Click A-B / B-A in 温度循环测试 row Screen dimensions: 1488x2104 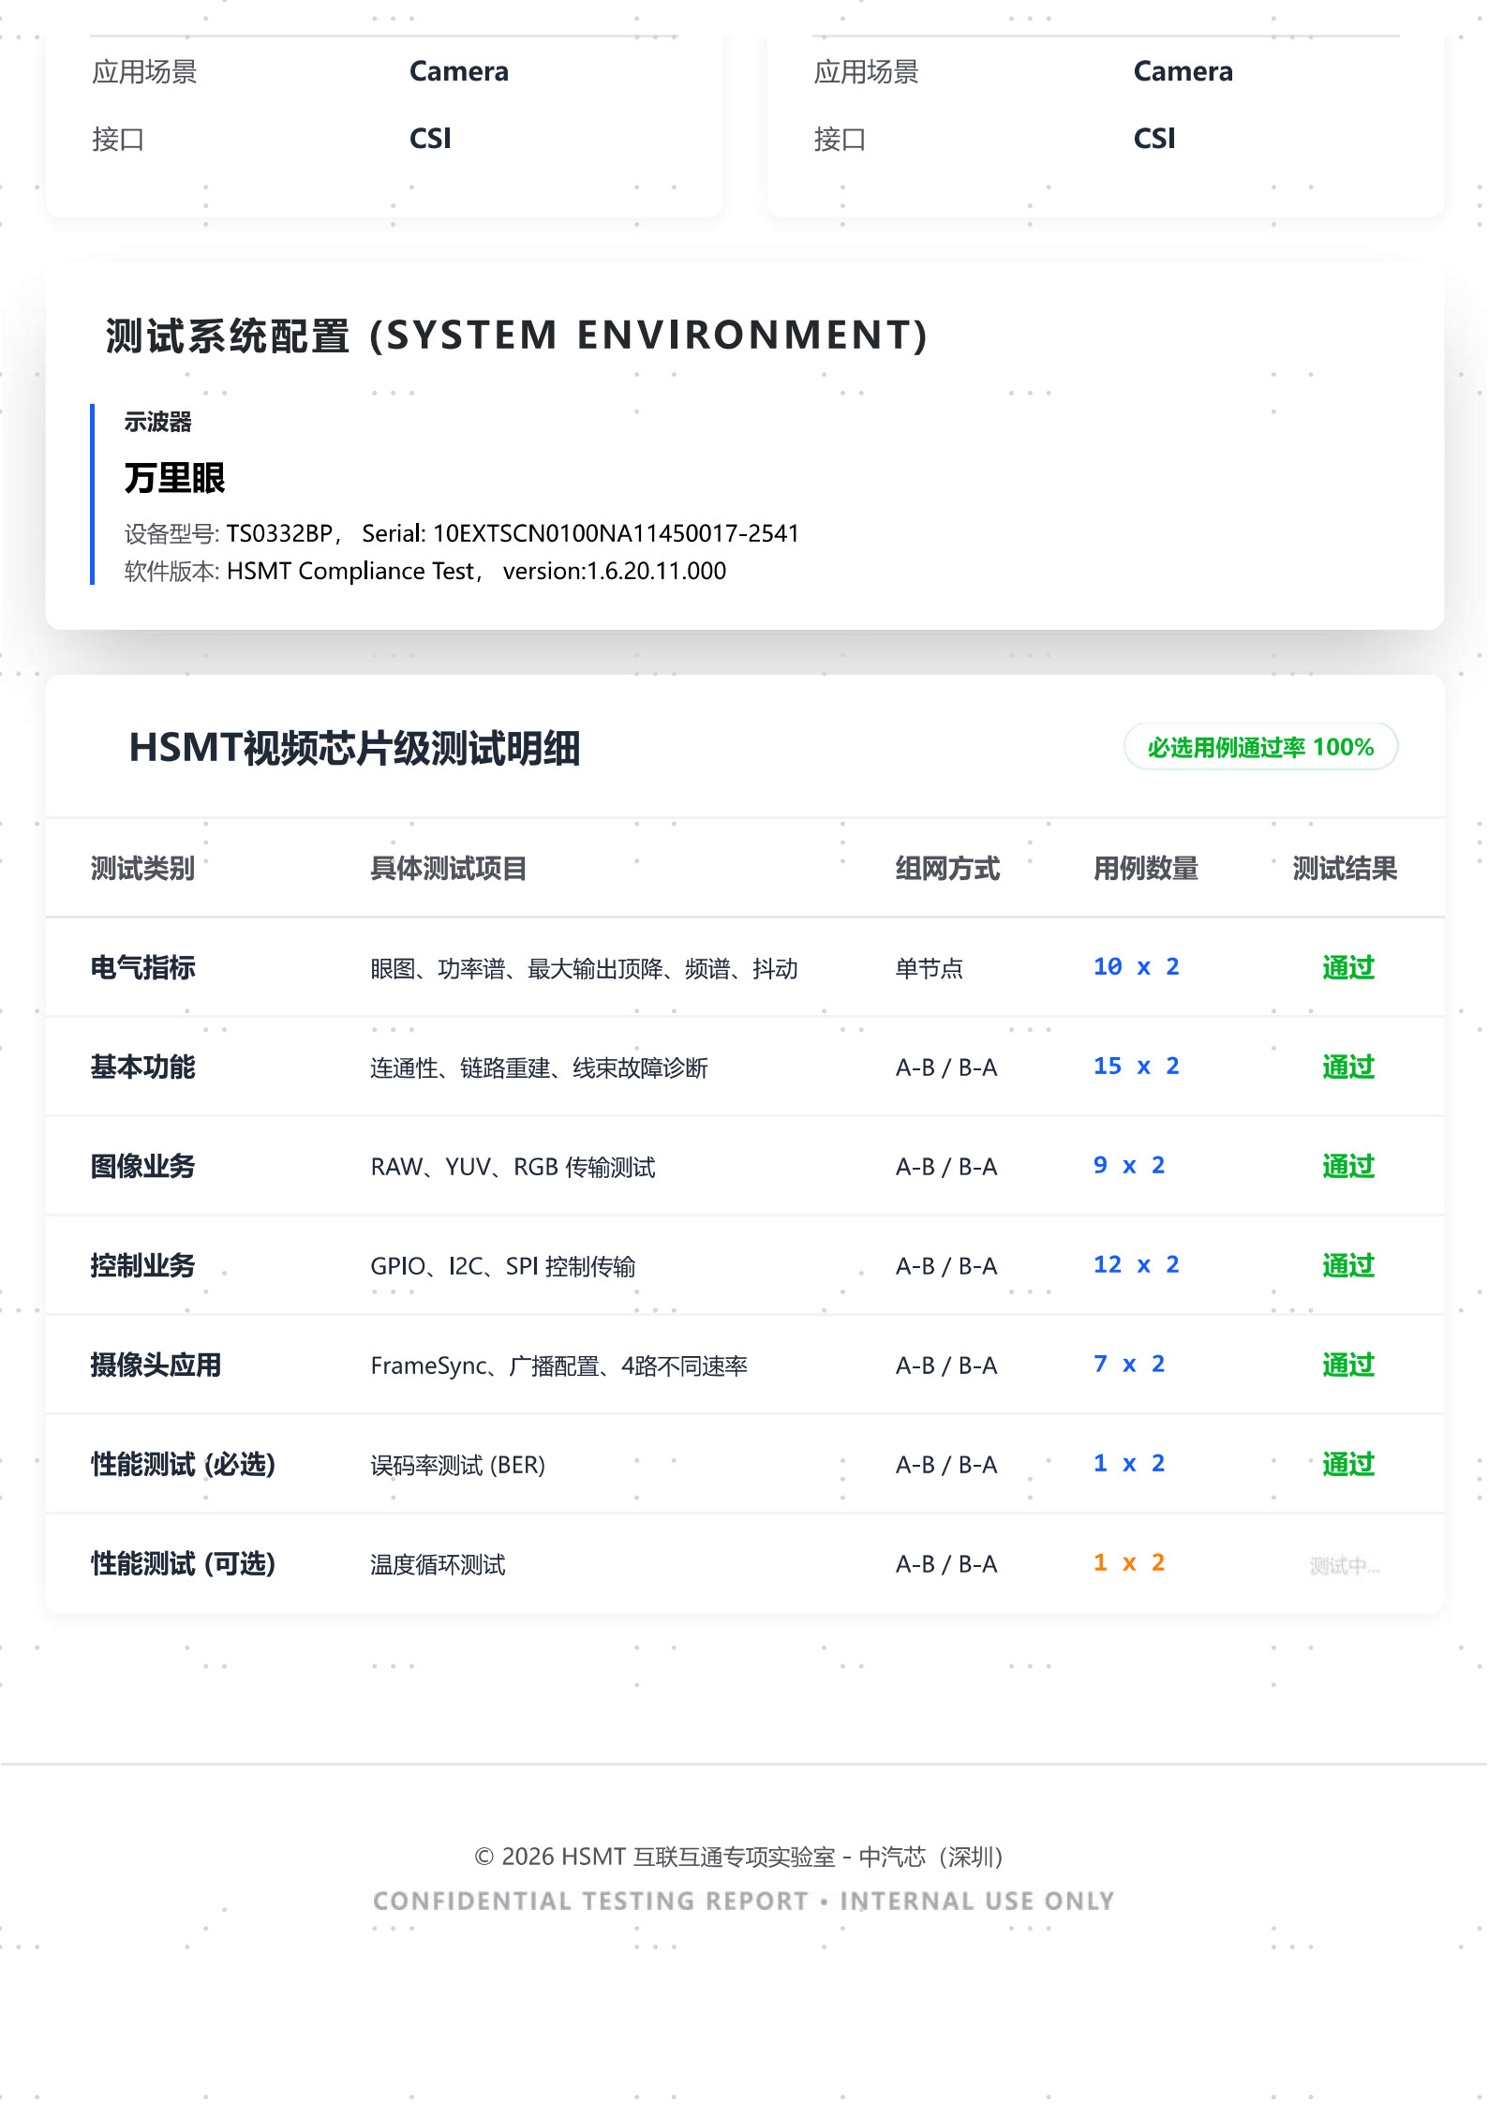pyautogui.click(x=946, y=1564)
